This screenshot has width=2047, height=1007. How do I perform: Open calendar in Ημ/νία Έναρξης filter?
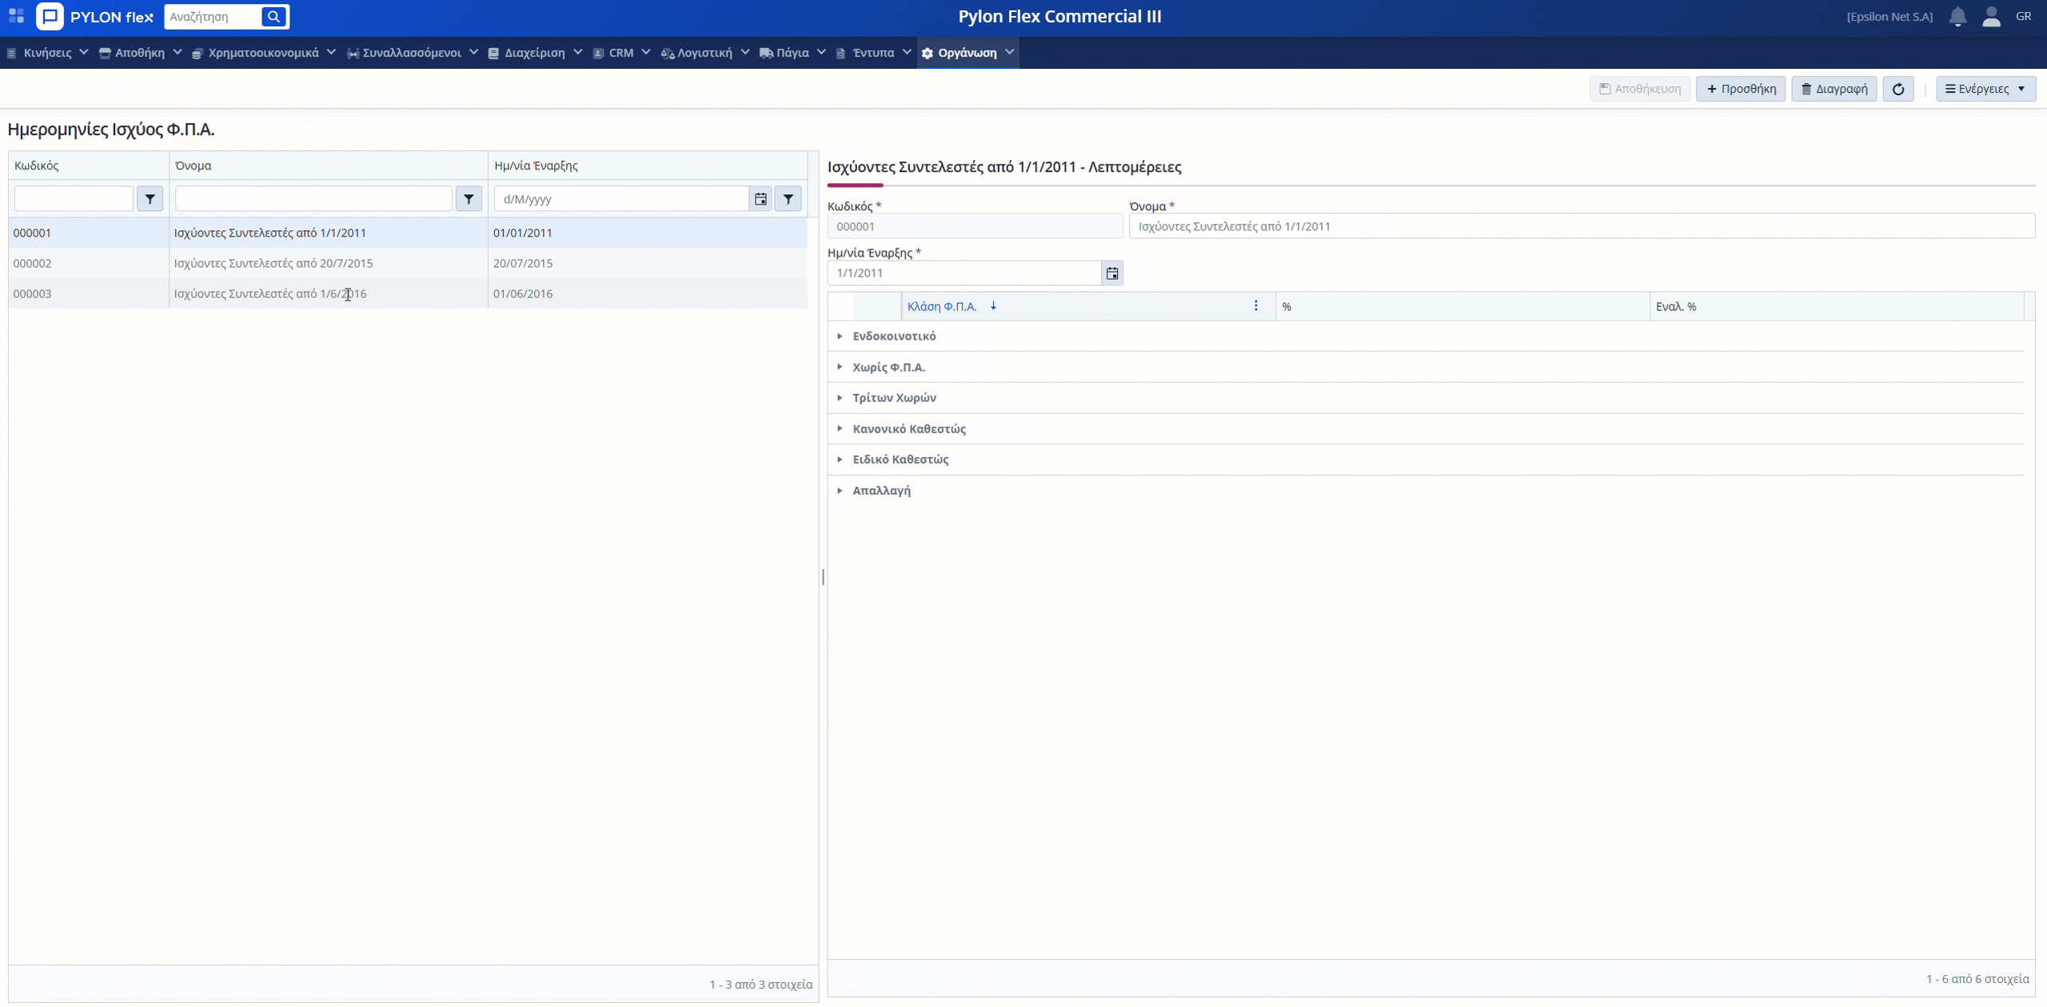pos(760,199)
